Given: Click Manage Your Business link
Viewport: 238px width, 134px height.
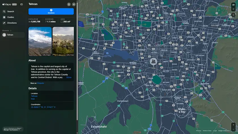Looking at the screenshot, I should coord(12,130).
